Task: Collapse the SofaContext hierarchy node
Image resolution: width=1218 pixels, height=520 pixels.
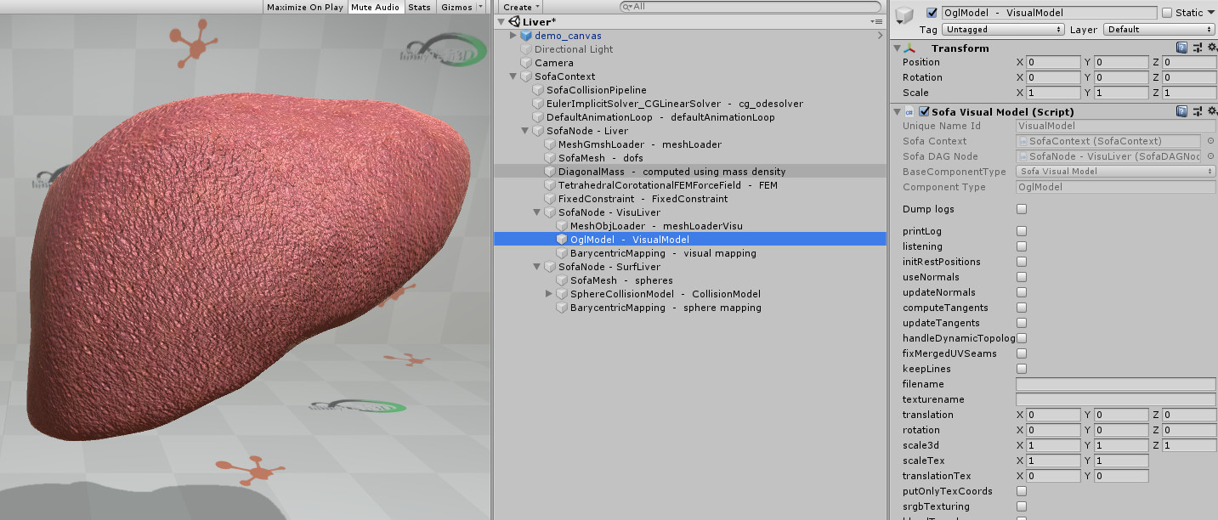Action: tap(513, 76)
